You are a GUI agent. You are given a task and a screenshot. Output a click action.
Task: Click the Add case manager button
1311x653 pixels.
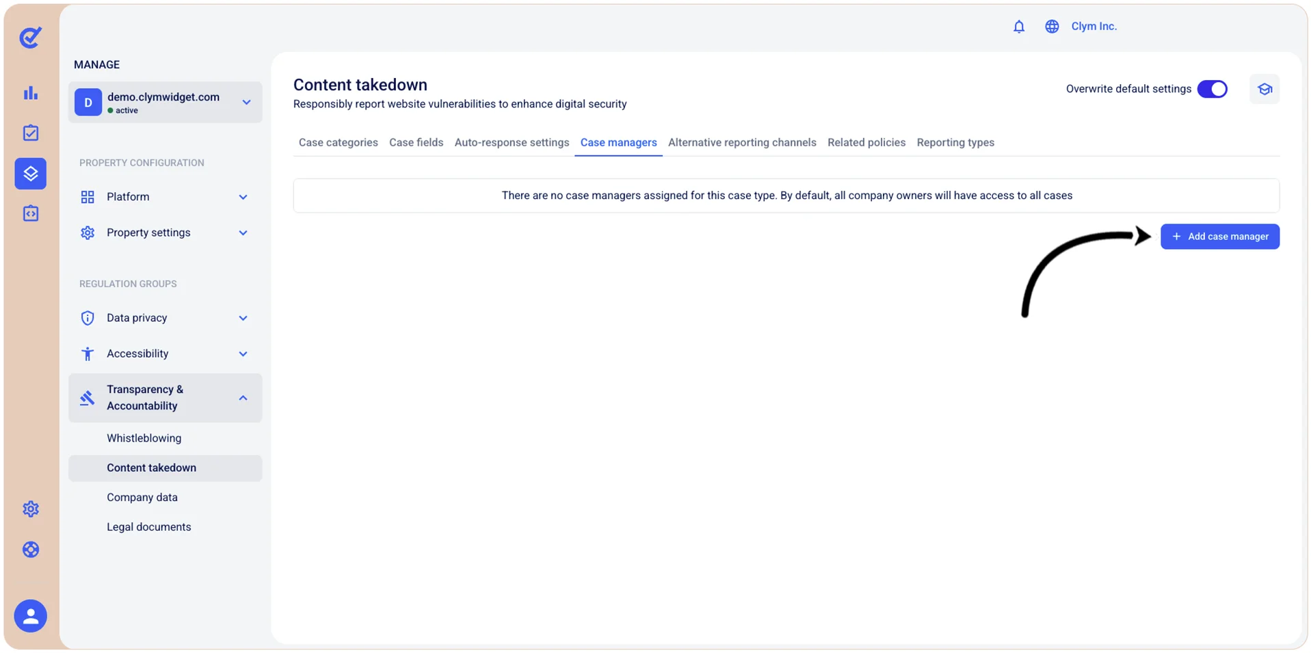[1219, 237]
